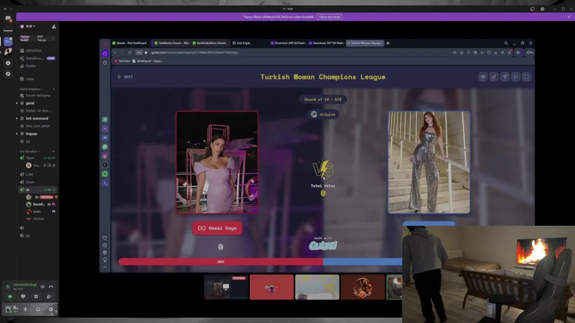Join the Oyun voice channel

(x=30, y=182)
